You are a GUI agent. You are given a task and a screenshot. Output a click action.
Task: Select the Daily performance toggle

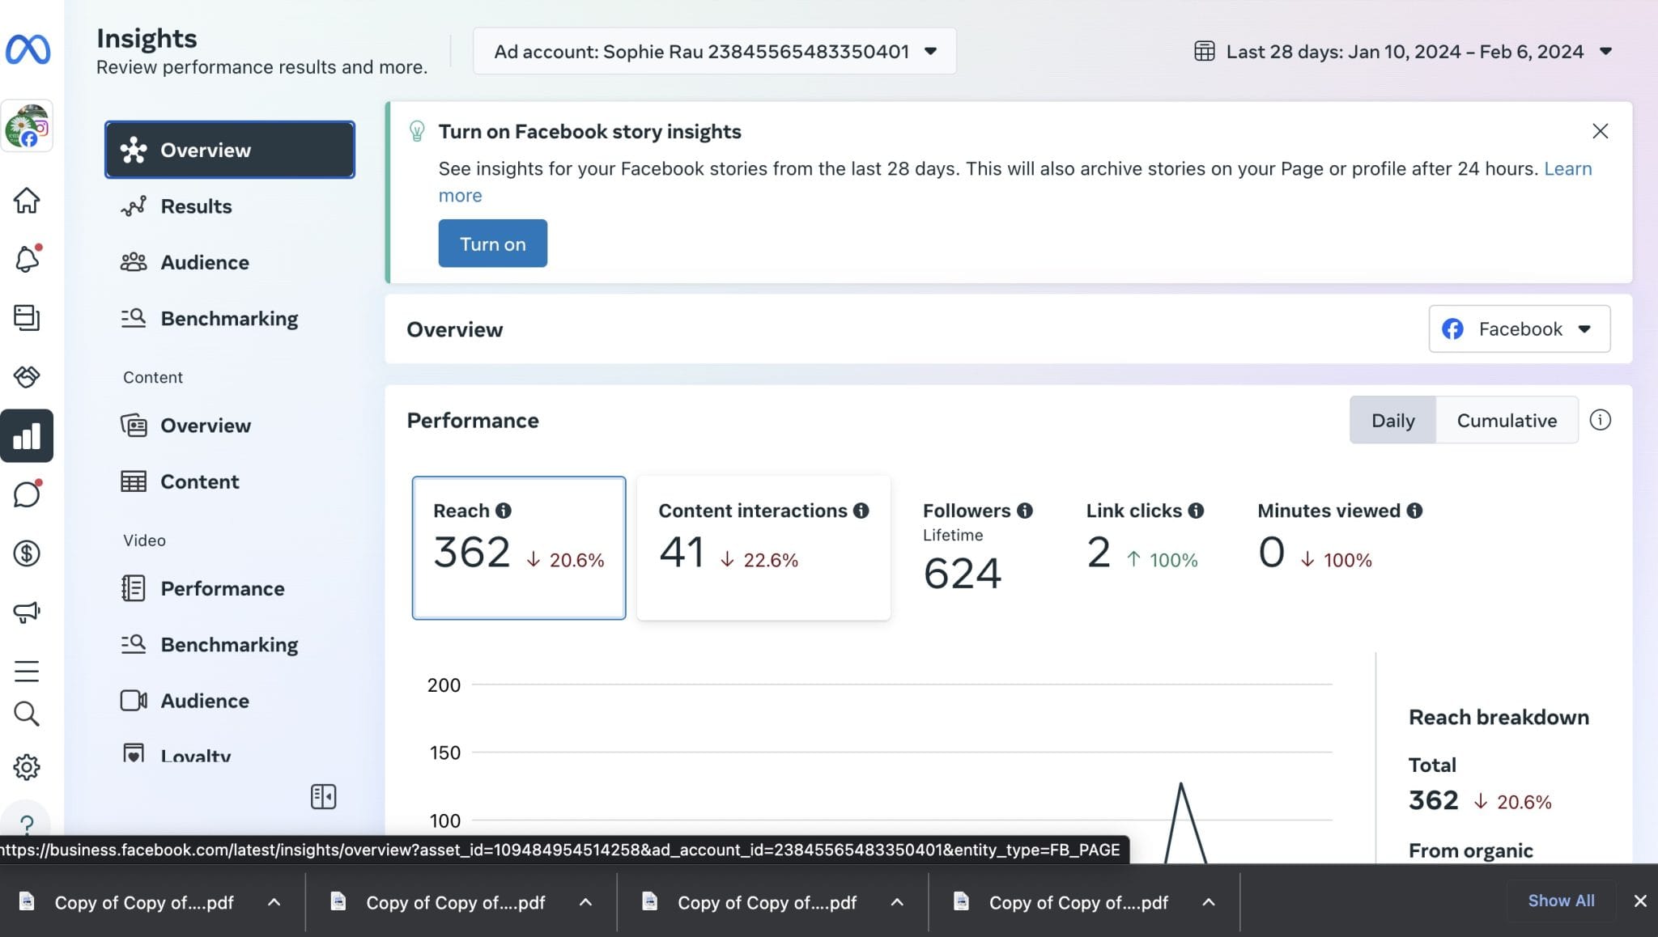click(x=1392, y=420)
